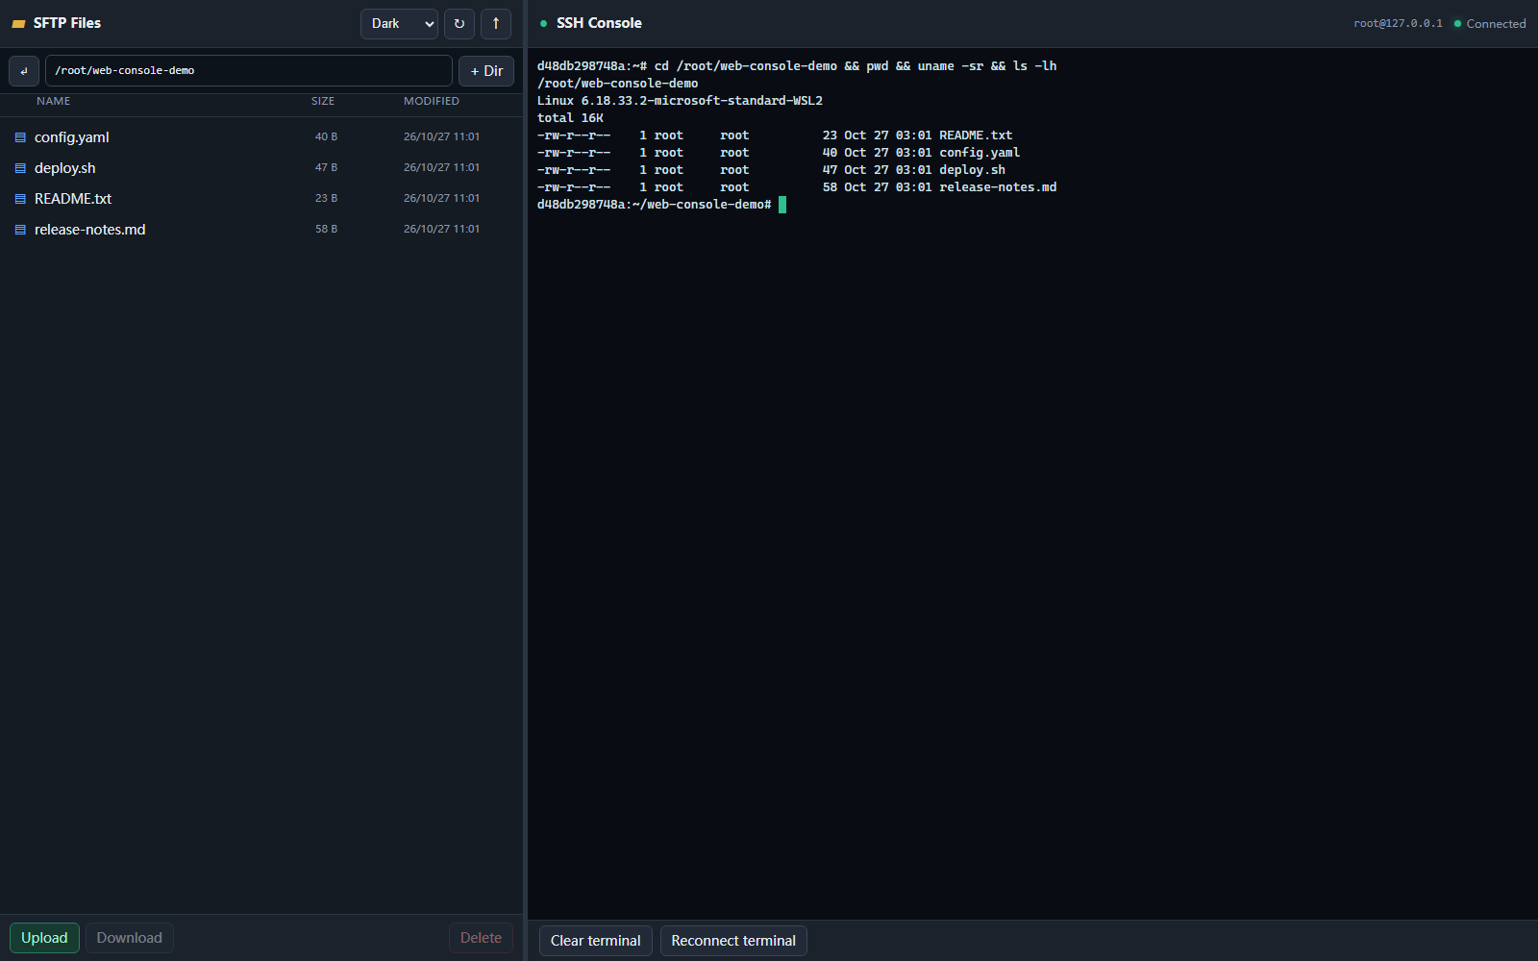Image resolution: width=1538 pixels, height=961 pixels.
Task: Click the + Dir button
Action: coord(486,71)
